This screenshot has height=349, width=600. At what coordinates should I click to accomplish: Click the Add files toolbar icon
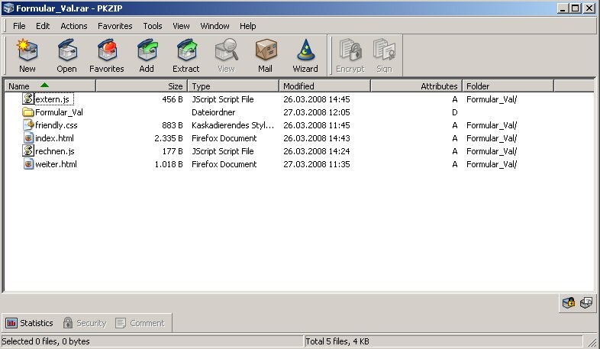[x=146, y=56]
